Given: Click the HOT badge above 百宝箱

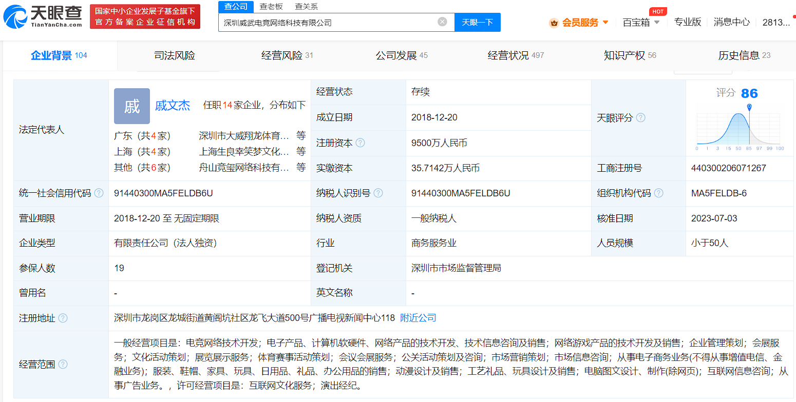Looking at the screenshot, I should click(658, 11).
